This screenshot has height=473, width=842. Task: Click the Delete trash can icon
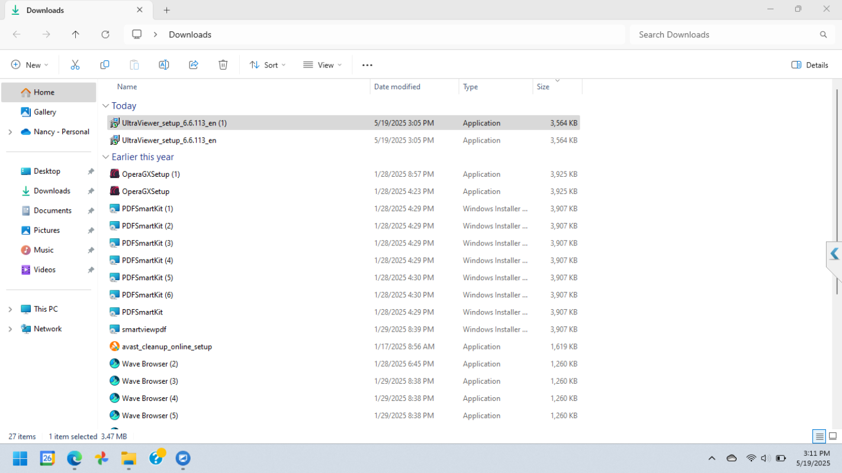pyautogui.click(x=223, y=65)
